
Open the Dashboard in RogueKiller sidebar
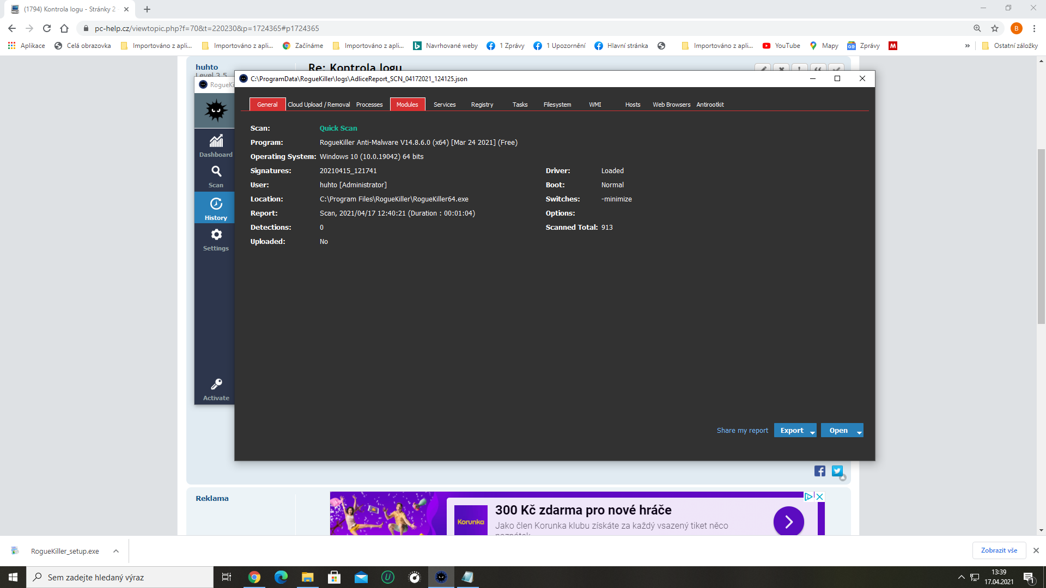point(216,145)
